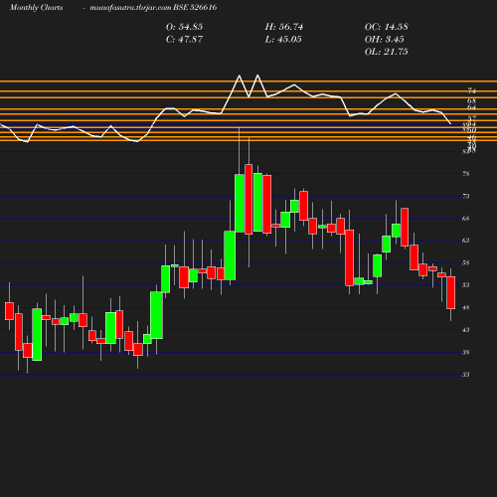Select the open value "O: 54.85"

(x=184, y=27)
